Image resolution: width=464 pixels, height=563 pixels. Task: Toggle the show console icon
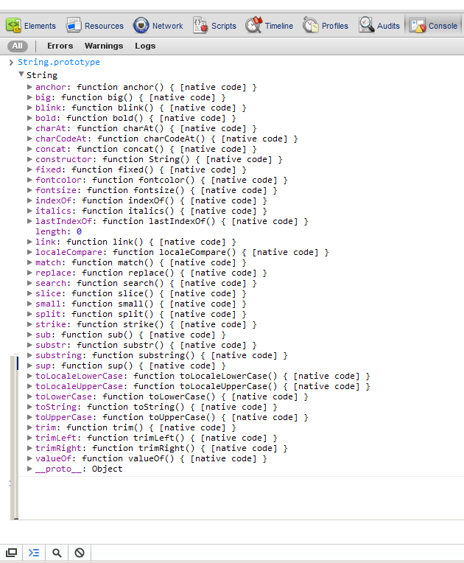coord(34,552)
